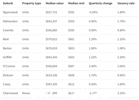Click Reid in the Suburb column
The width and height of the screenshot is (139, 100).
point(6,39)
